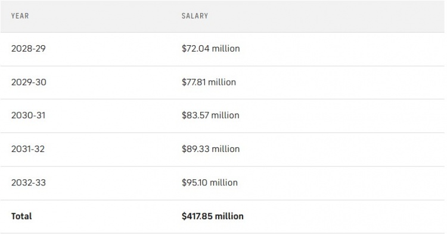The width and height of the screenshot is (447, 234).
Task: Click the 2031-32 year cell
Action: coord(28,149)
